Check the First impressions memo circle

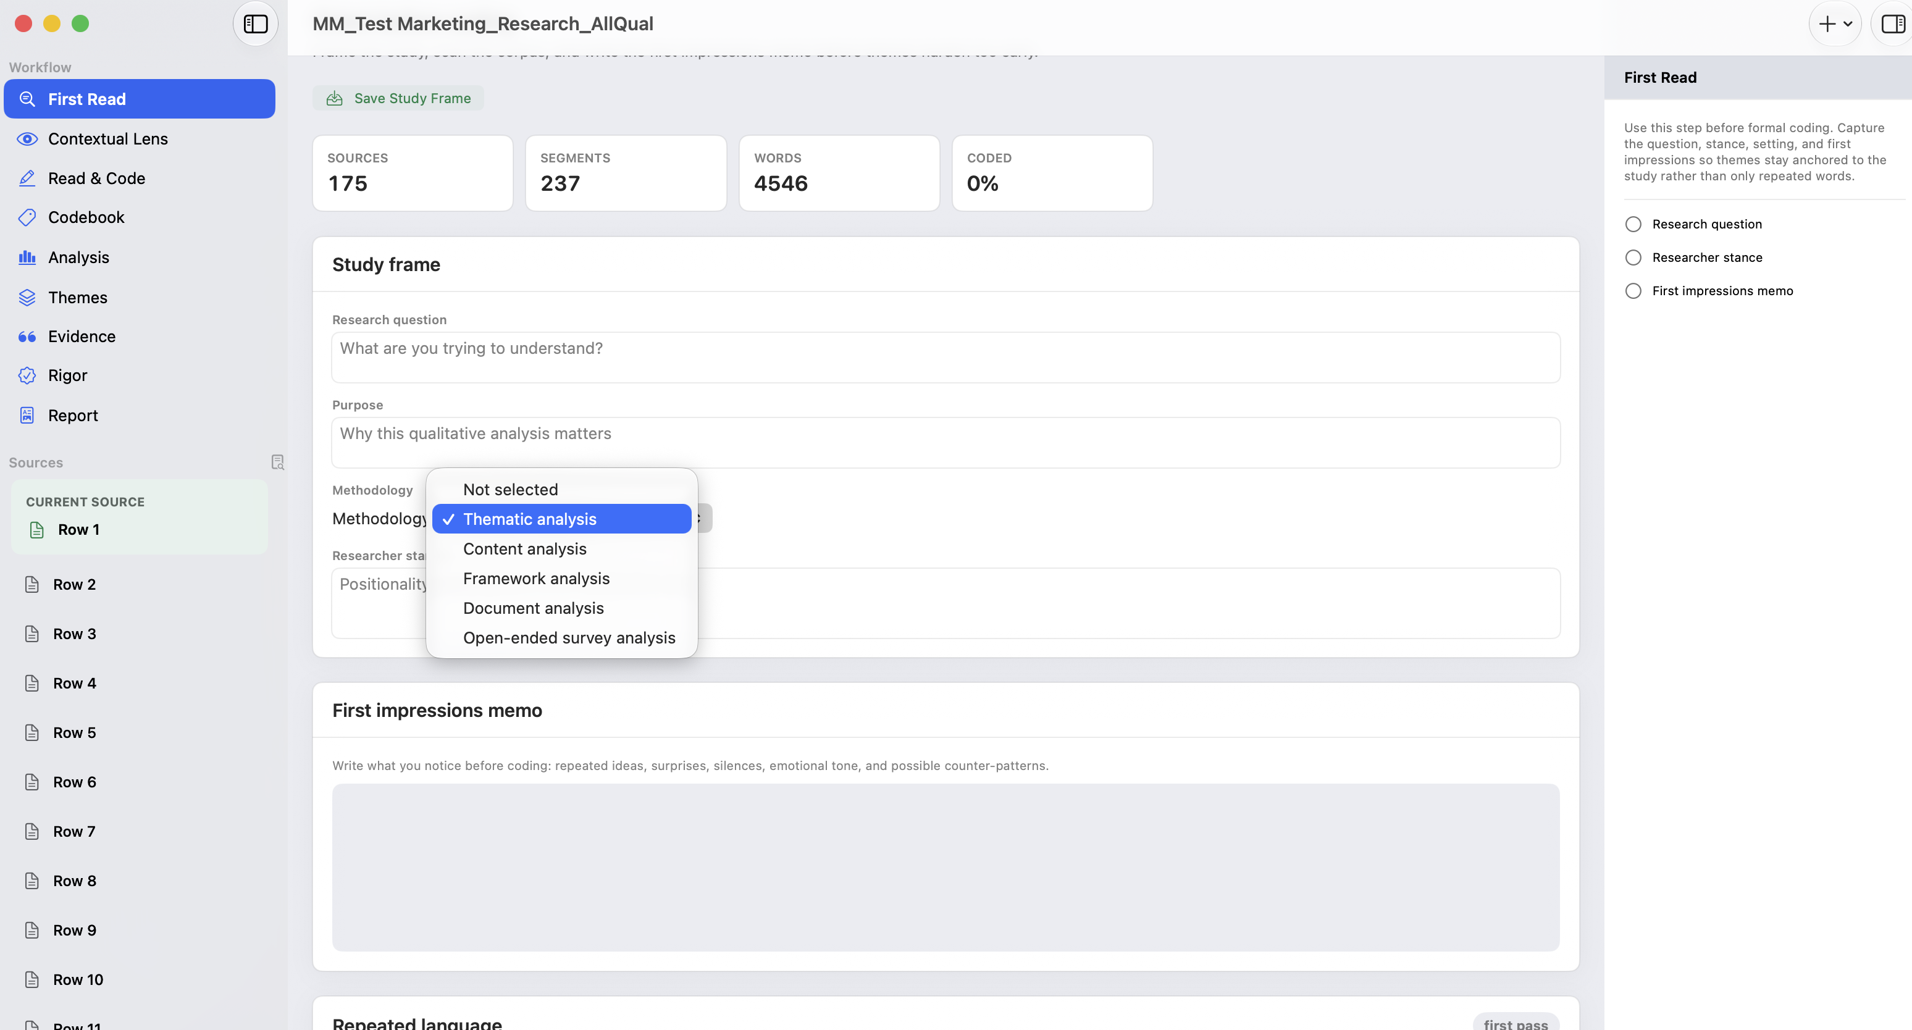click(x=1633, y=291)
